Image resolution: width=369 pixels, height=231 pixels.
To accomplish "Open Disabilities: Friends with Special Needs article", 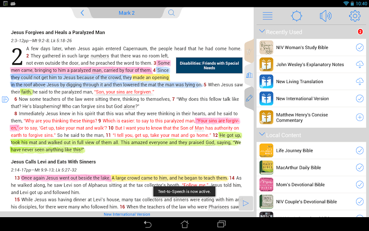I will click(209, 66).
